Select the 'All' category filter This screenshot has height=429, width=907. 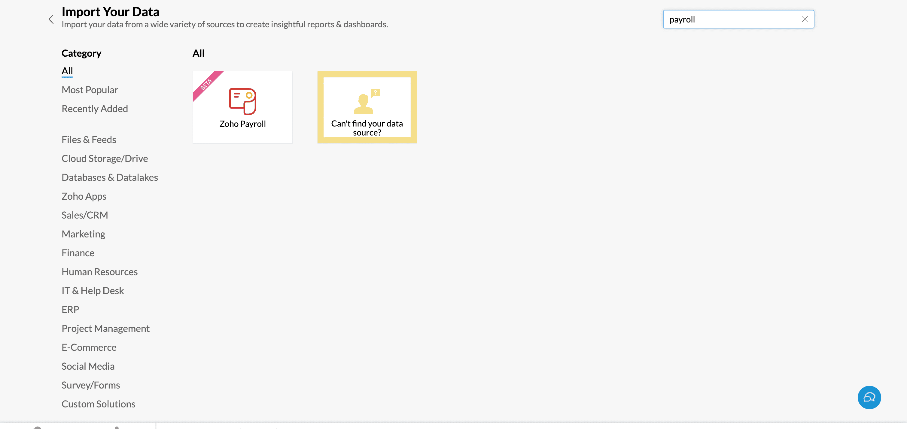pos(67,70)
